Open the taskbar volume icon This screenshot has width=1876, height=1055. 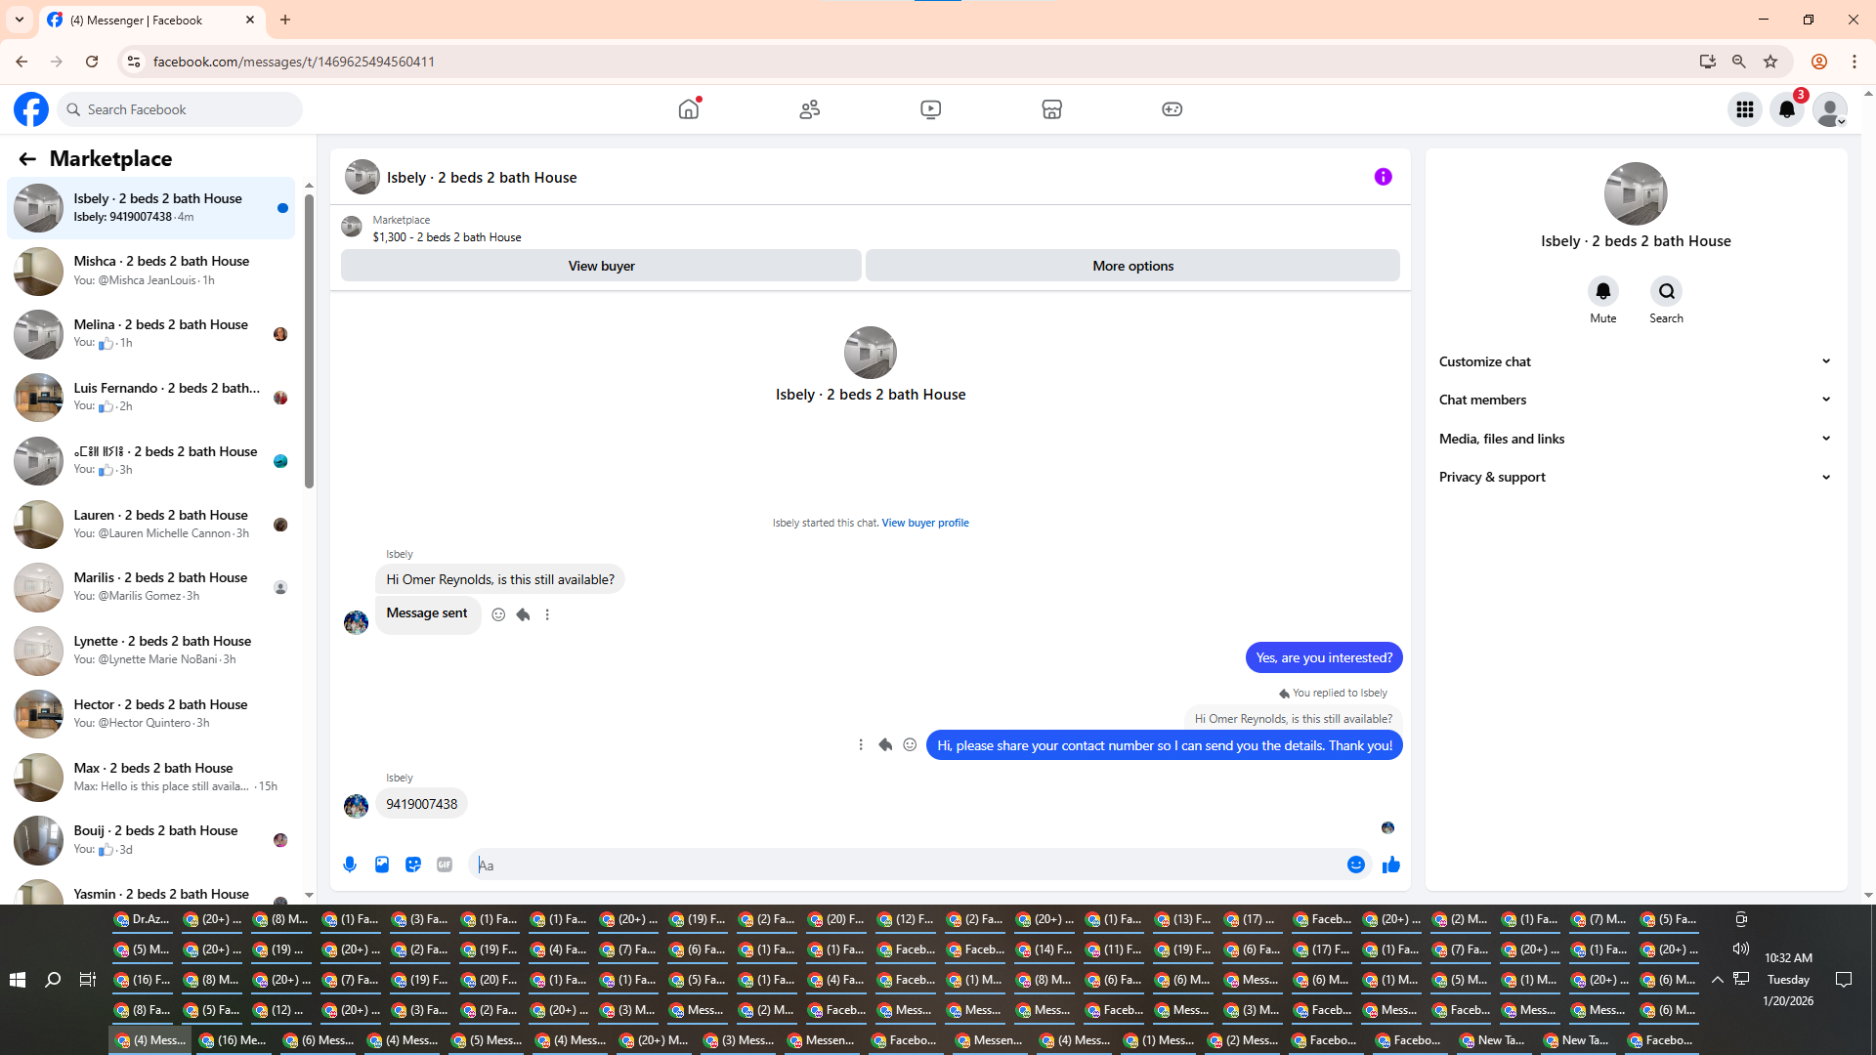tap(1741, 949)
